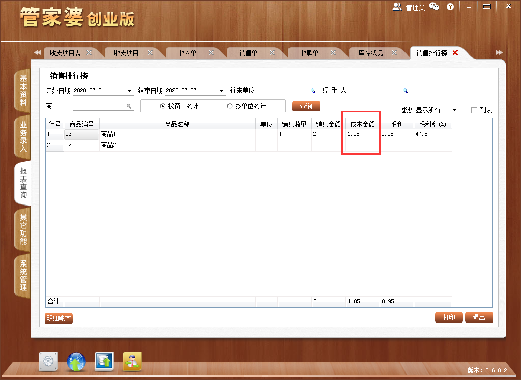Viewport: 521px width, 380px height.
Task: Click the 47.5 gross margin cell
Action: (432, 134)
